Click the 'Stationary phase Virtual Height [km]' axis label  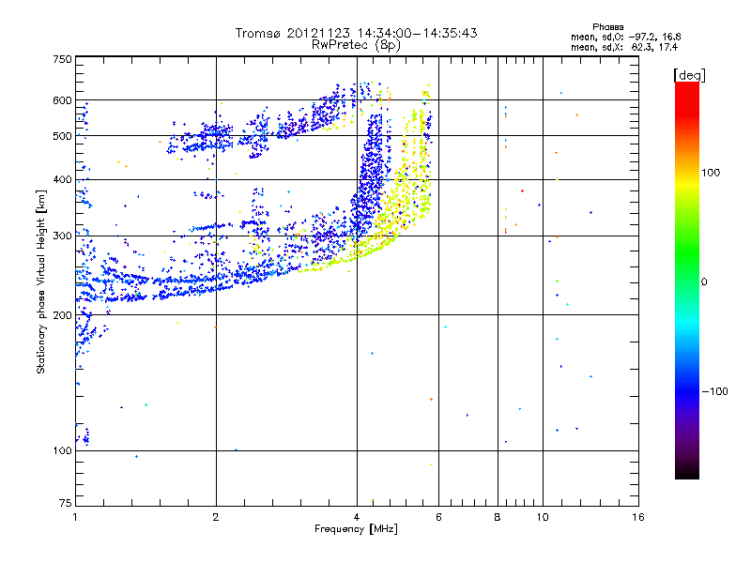point(41,282)
